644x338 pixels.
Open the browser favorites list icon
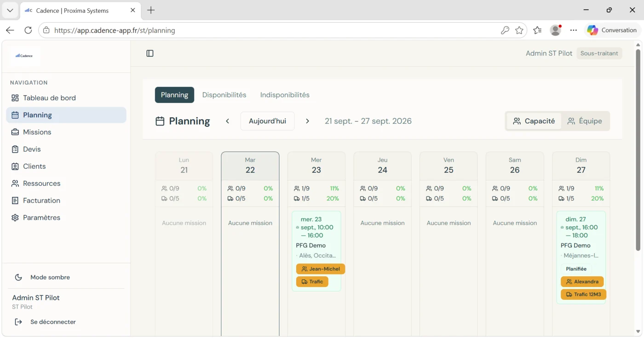pos(537,30)
